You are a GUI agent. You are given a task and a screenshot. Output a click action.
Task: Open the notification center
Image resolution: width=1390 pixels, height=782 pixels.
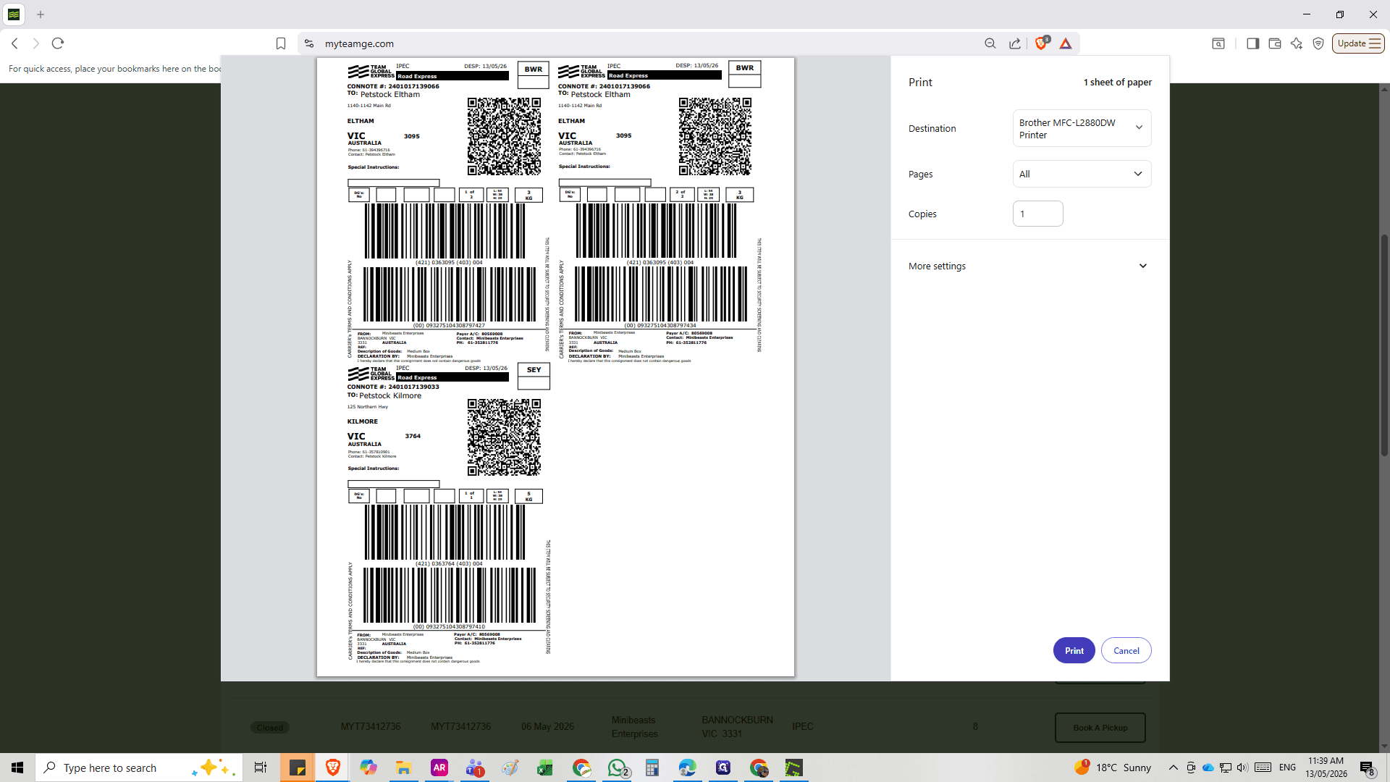pos(1368,768)
